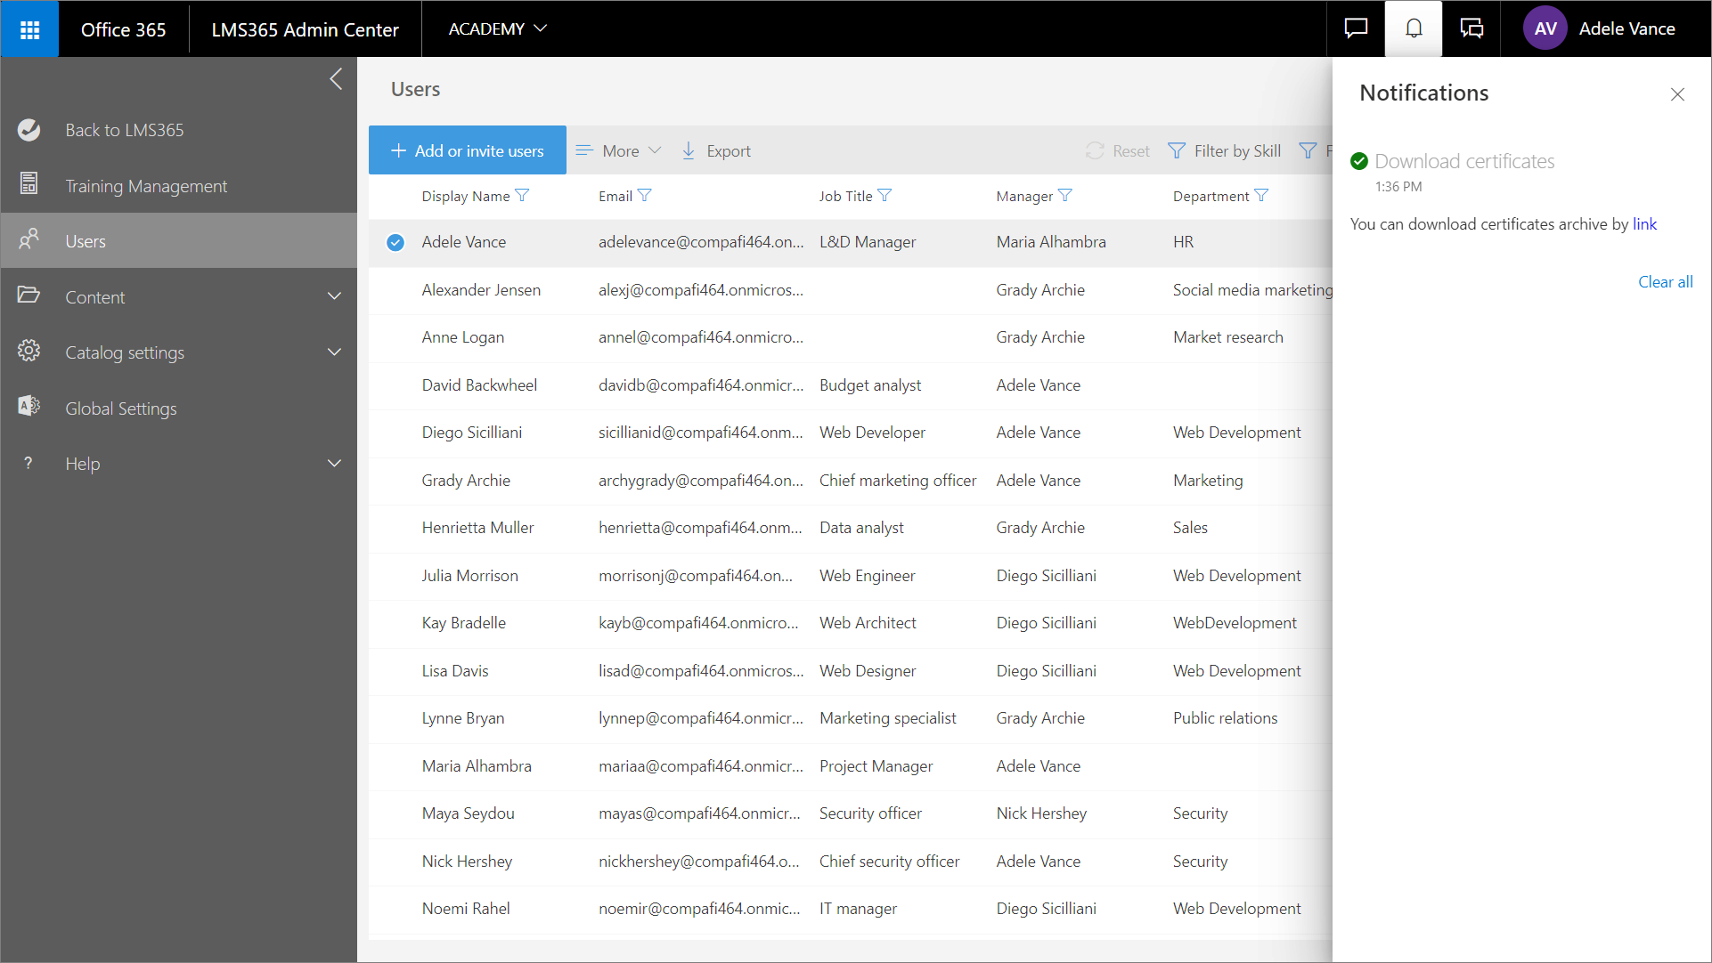Open the feedback chat bubble icon
This screenshot has height=963, width=1712.
(1356, 29)
